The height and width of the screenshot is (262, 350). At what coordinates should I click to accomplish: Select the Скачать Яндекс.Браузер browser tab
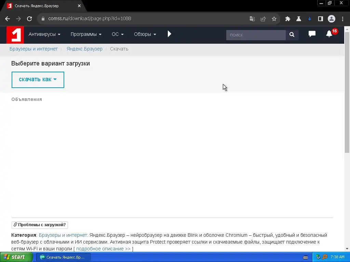tap(43, 6)
